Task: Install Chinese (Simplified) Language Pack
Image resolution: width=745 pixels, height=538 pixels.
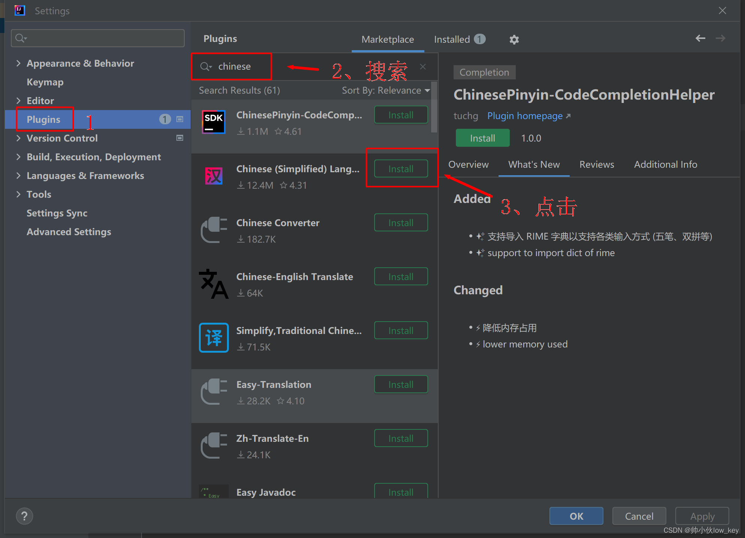Action: 401,169
